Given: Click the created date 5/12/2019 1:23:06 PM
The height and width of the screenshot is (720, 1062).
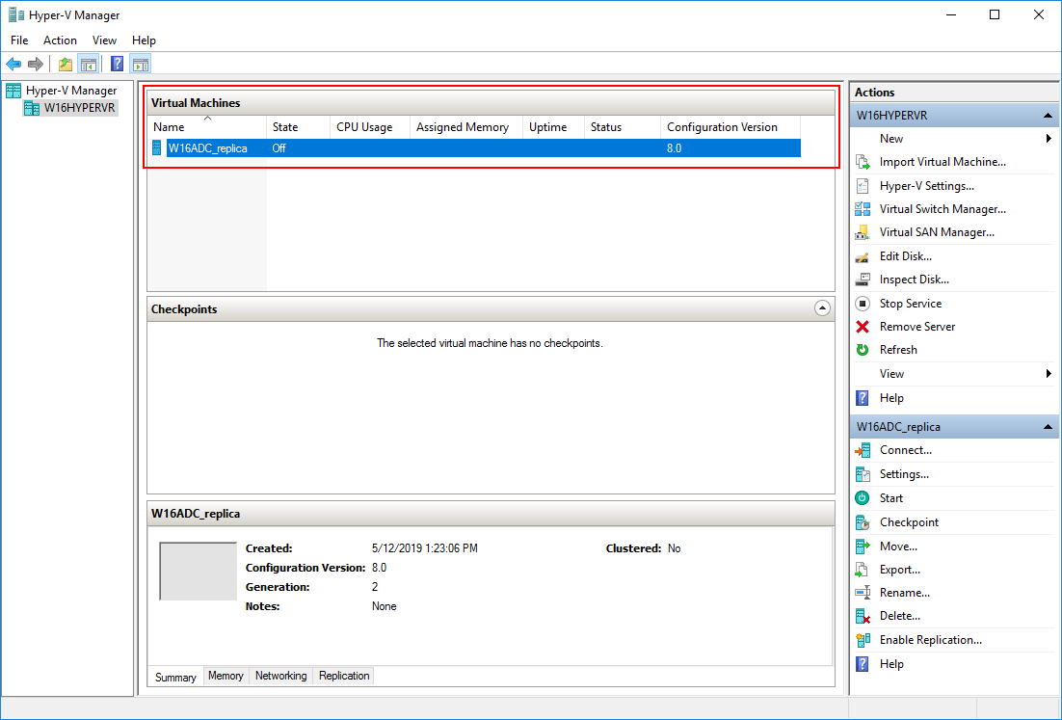Looking at the screenshot, I should click(425, 548).
